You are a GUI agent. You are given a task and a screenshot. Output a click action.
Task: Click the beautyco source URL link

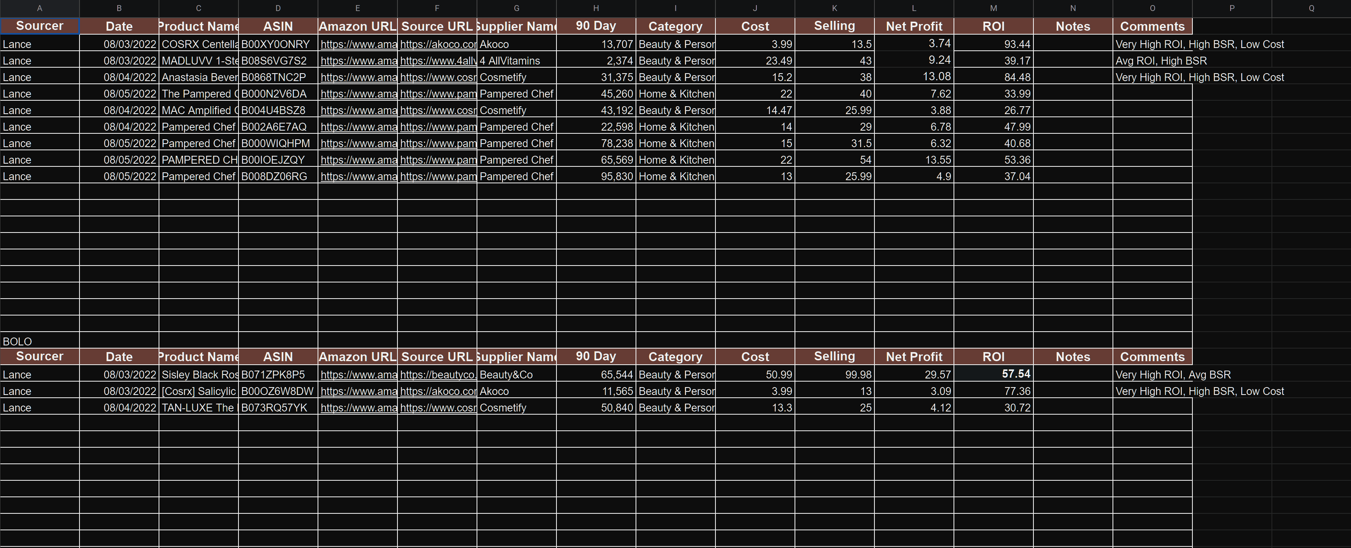437,375
